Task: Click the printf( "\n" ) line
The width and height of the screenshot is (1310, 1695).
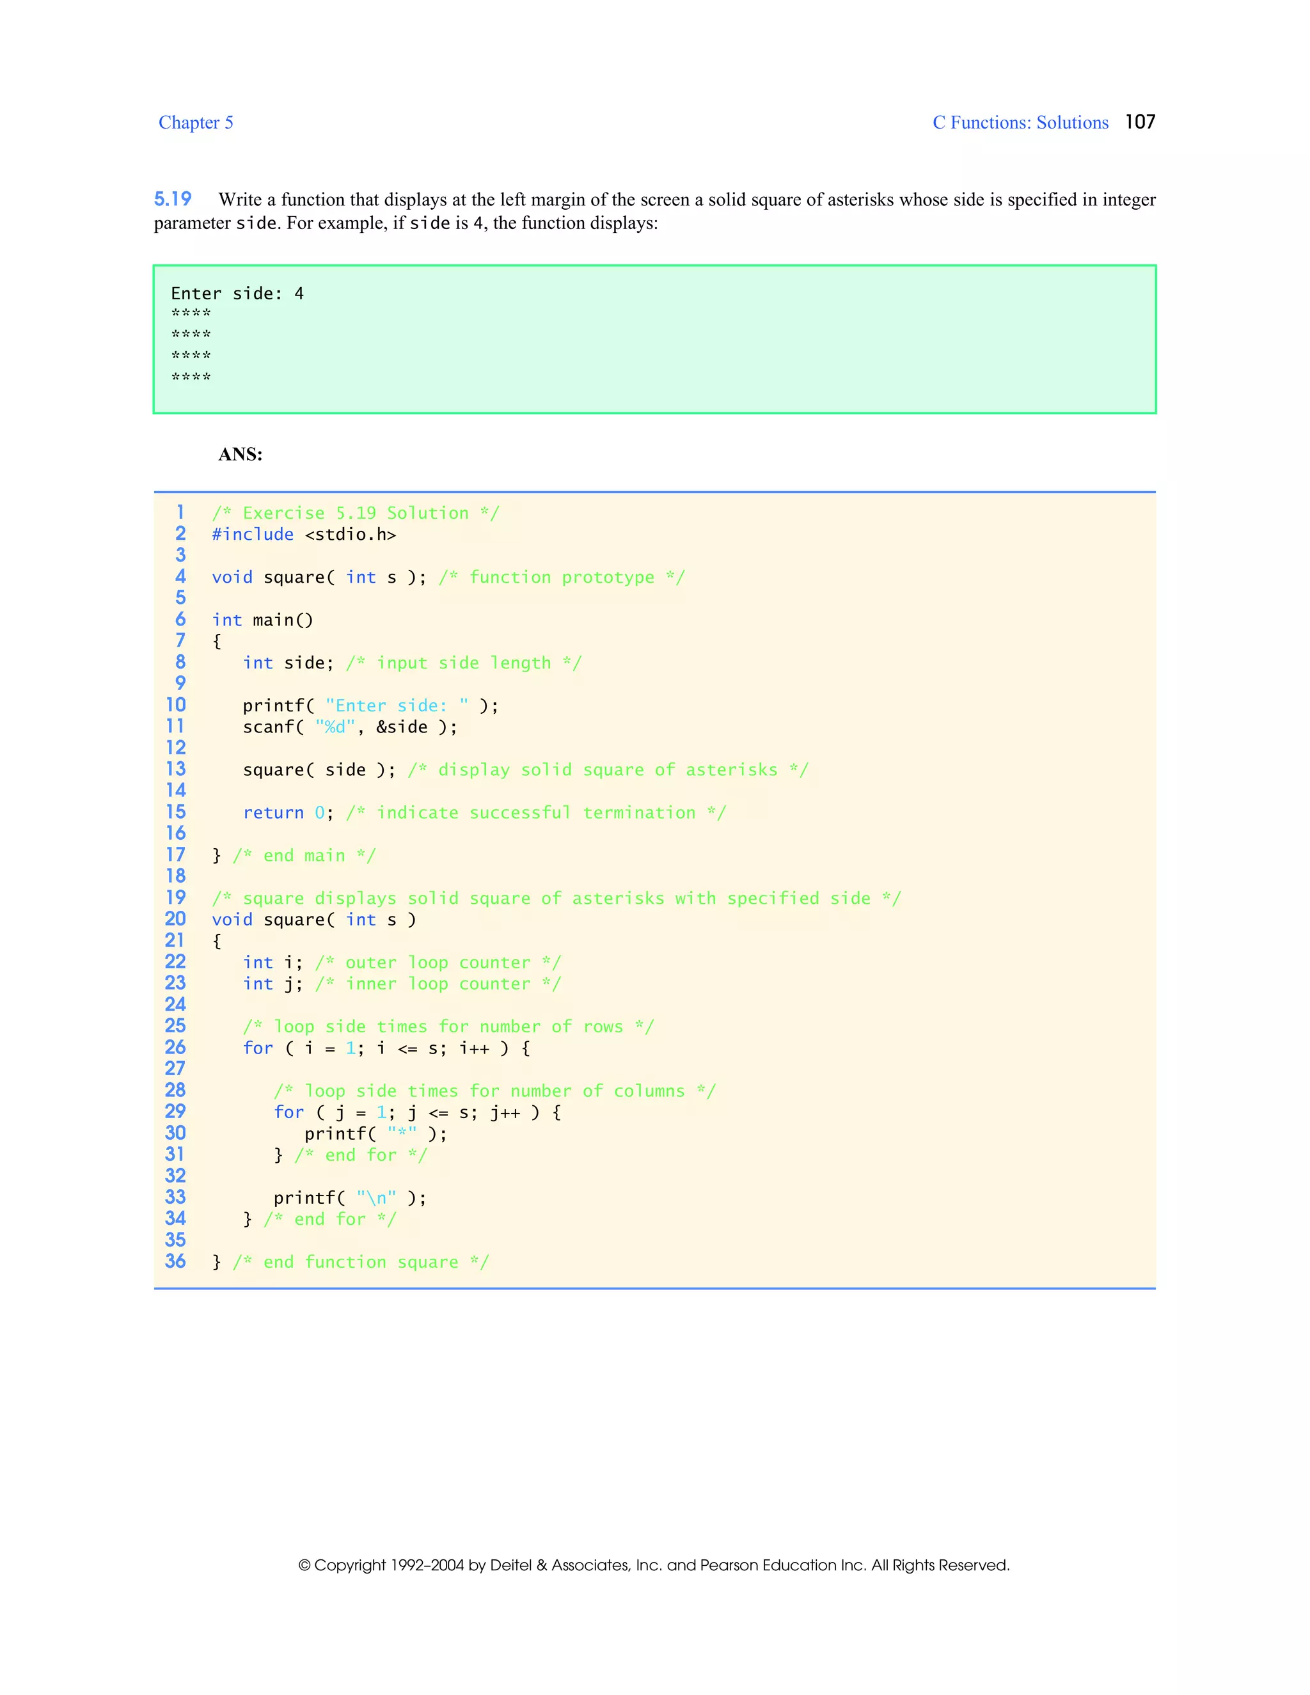Action: pos(350,1198)
